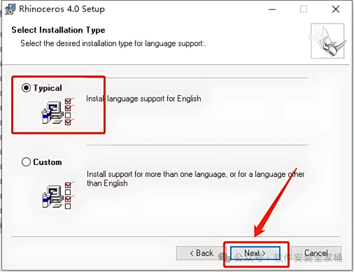
Task: Click the setup installer title bar icon
Action: click(10, 9)
